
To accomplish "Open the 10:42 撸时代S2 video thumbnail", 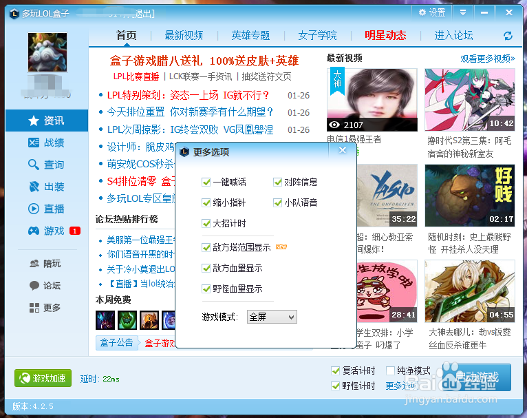I will point(470,100).
